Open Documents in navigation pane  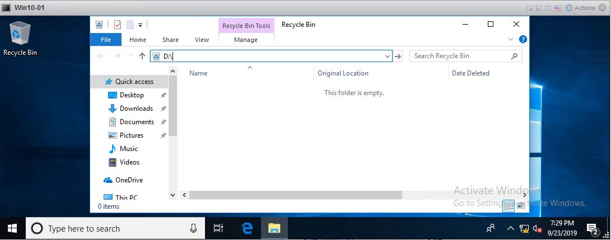tap(137, 122)
